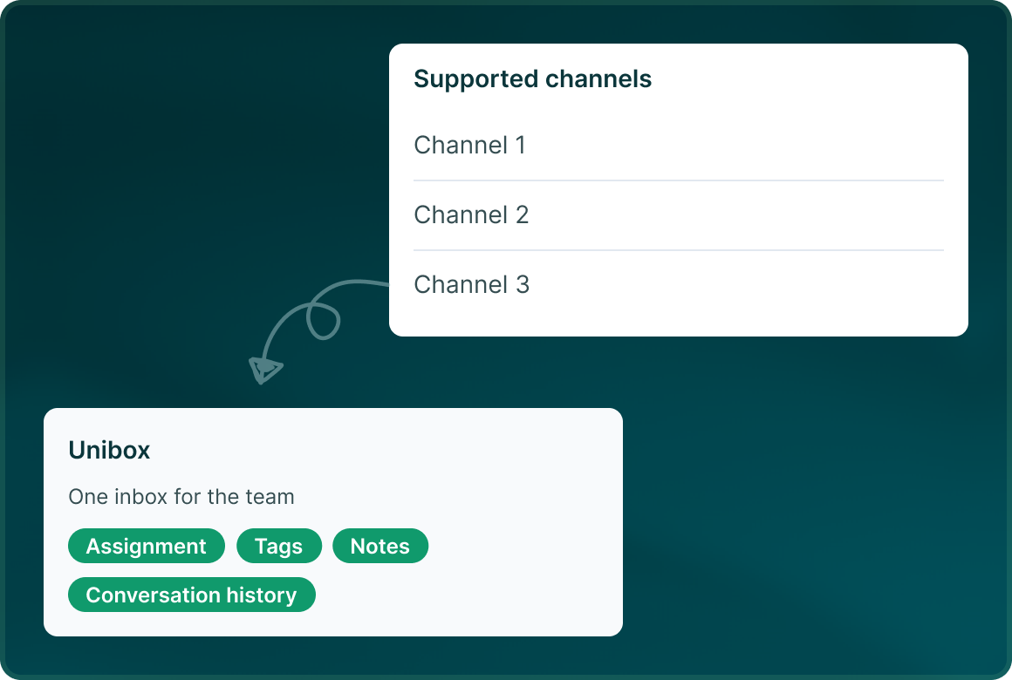Image resolution: width=1012 pixels, height=680 pixels.
Task: Click the Unibox card title
Action: (109, 450)
